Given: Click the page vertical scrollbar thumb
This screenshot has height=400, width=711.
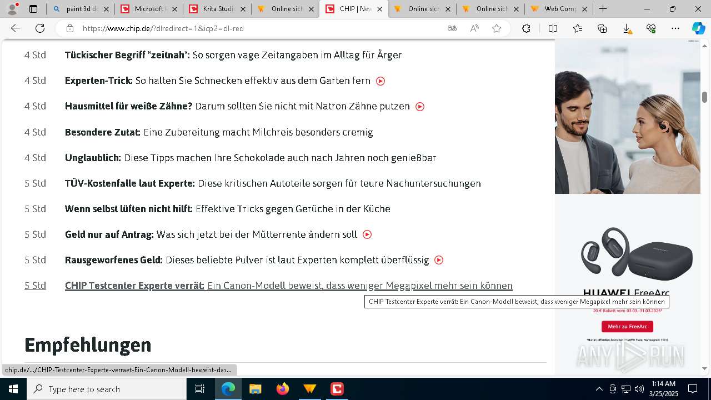Looking at the screenshot, I should [705, 97].
